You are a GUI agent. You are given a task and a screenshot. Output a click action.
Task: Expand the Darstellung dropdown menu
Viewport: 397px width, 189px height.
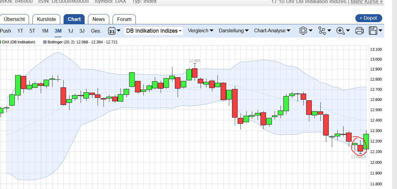click(233, 31)
